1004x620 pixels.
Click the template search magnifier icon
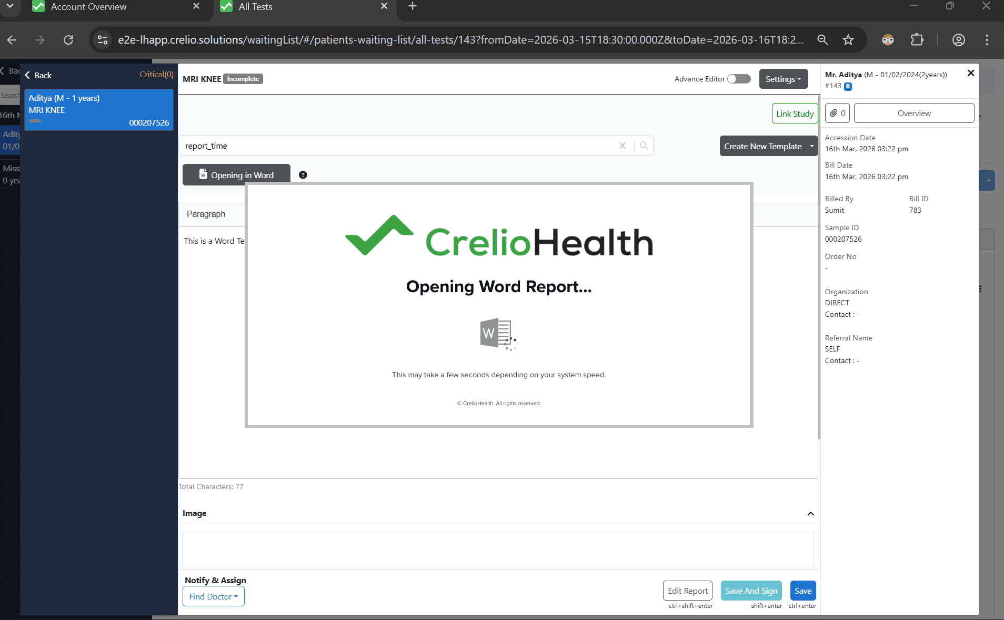[x=644, y=146]
